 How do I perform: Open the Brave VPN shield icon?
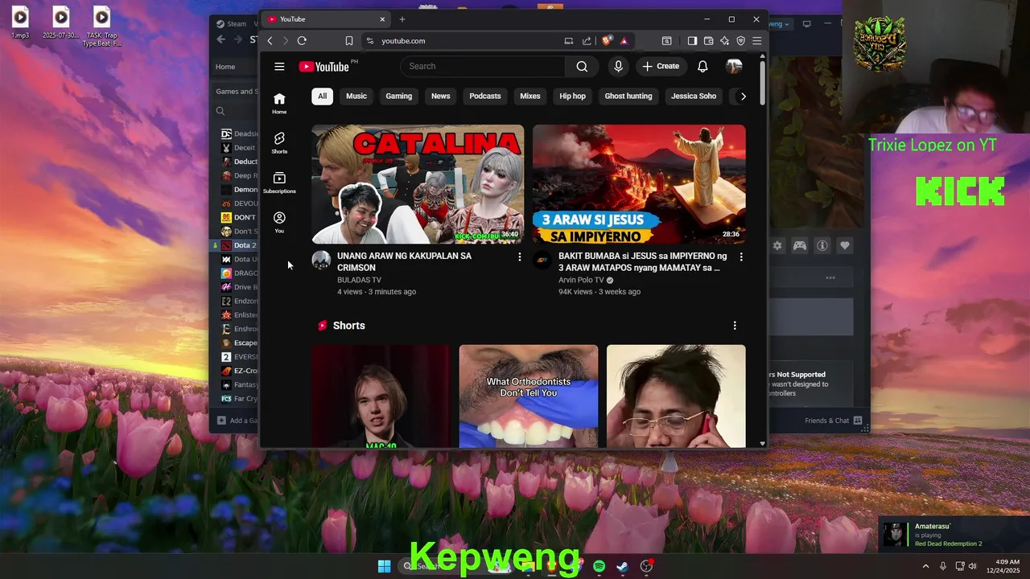coord(740,41)
